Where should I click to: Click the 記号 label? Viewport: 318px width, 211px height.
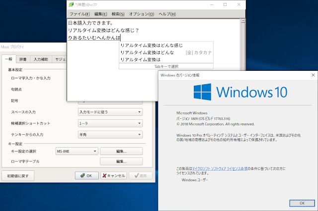(x=14, y=101)
